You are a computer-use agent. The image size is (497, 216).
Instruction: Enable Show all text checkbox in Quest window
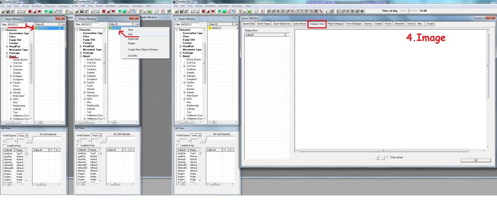[388, 157]
